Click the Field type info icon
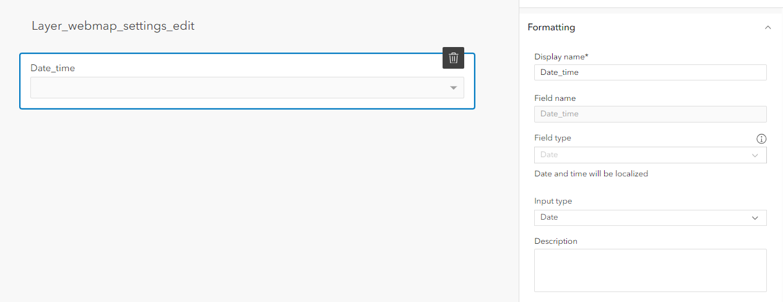Viewport: 783px width, 302px height. [761, 139]
